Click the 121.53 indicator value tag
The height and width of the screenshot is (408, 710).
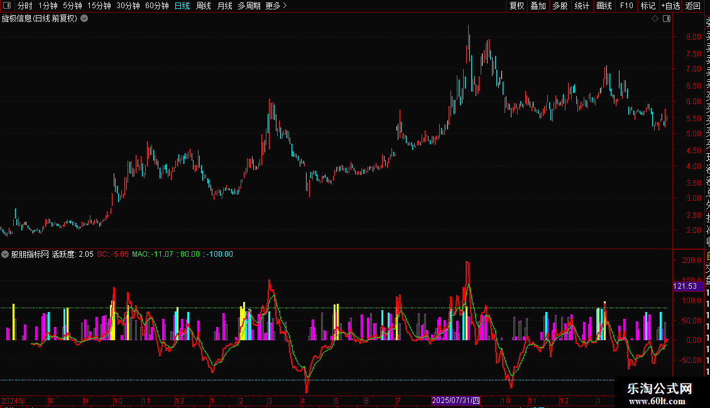[685, 286]
